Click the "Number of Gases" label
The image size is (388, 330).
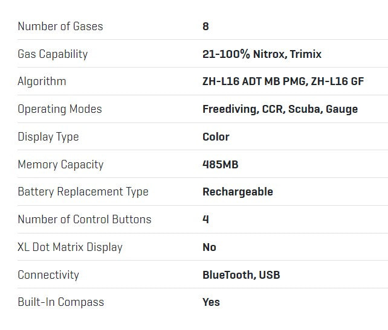point(60,27)
